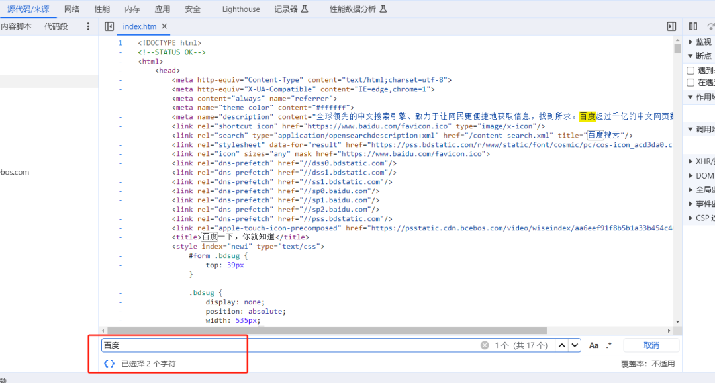Toggle the file navigator sidebar icon

109,26
